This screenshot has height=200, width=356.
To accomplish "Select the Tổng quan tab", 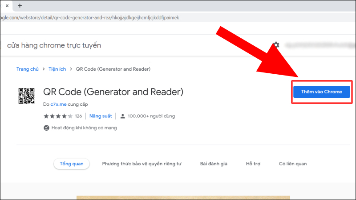I will coord(72,164).
